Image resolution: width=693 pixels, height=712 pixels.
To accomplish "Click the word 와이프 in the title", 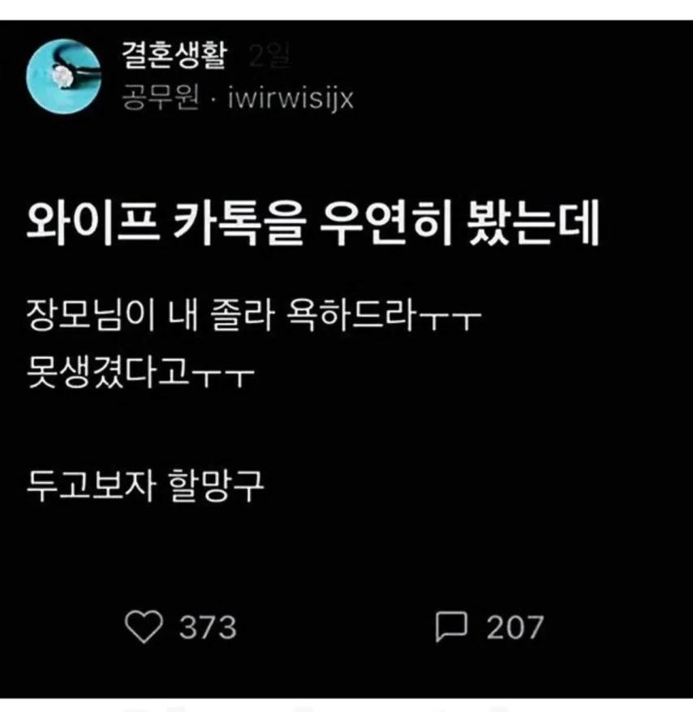I will (93, 223).
